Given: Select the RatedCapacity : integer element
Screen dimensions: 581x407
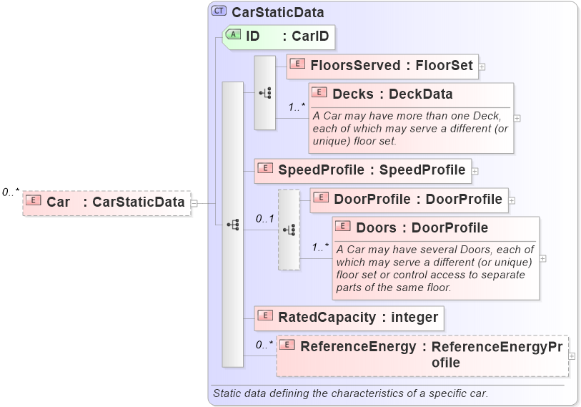Looking at the screenshot, I should pos(349,318).
